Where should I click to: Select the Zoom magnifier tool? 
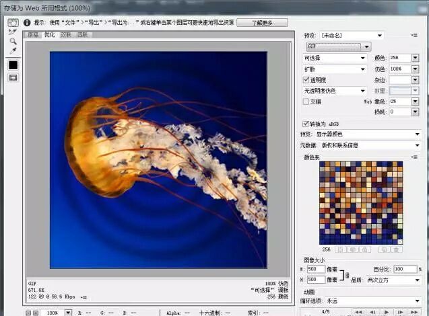pyautogui.click(x=12, y=41)
